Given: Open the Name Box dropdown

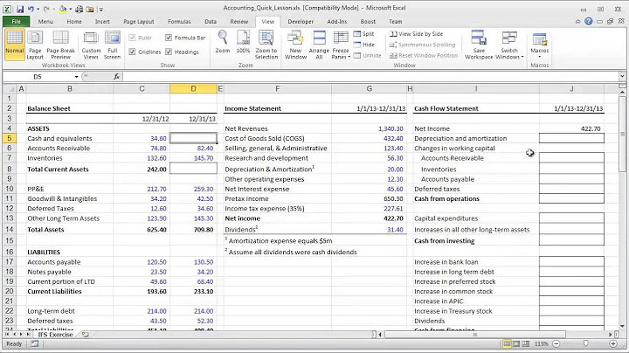Looking at the screenshot, I should pos(76,77).
